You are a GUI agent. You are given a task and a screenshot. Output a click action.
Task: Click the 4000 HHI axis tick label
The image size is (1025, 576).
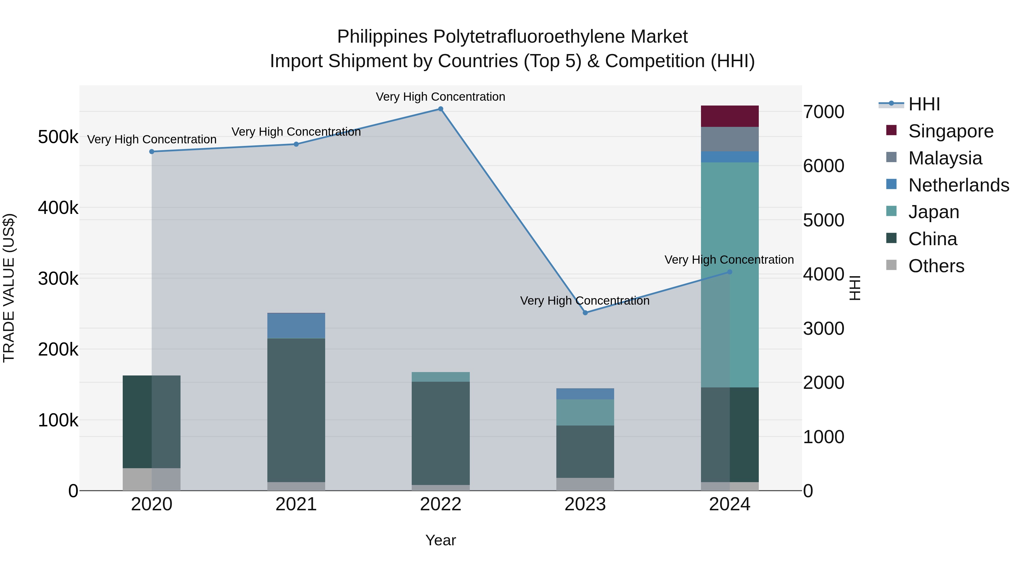click(x=824, y=274)
